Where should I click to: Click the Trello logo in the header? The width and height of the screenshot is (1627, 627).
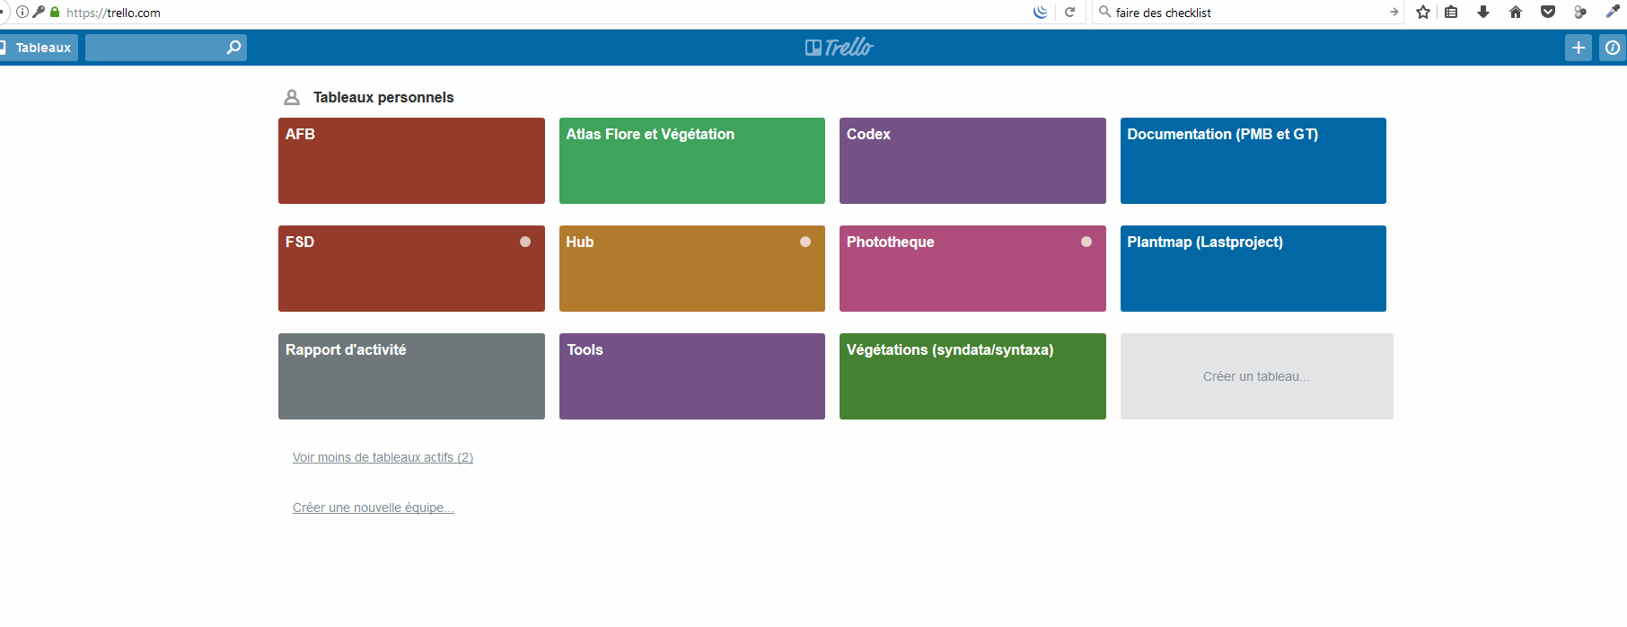click(x=839, y=48)
